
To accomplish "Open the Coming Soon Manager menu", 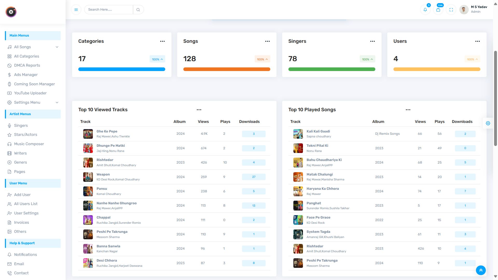I will tap(34, 84).
